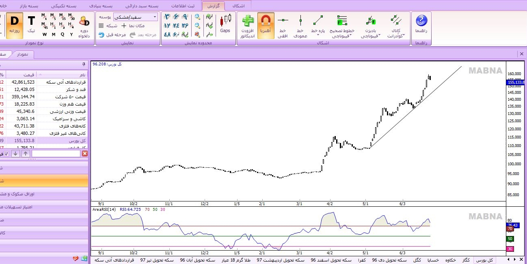Switch to the کگاز chart tab
This screenshot has width=527, height=264.
click(467, 260)
